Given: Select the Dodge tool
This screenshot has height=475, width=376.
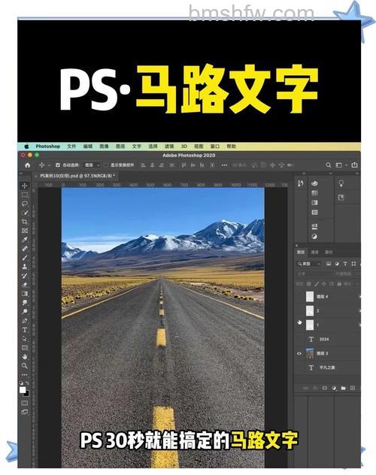Looking at the screenshot, I should (25, 312).
